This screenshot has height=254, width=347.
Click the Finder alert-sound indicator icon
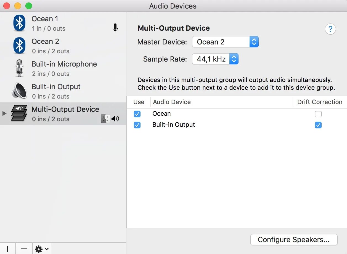tap(105, 119)
